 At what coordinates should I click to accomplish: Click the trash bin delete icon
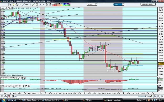pos(47,4)
